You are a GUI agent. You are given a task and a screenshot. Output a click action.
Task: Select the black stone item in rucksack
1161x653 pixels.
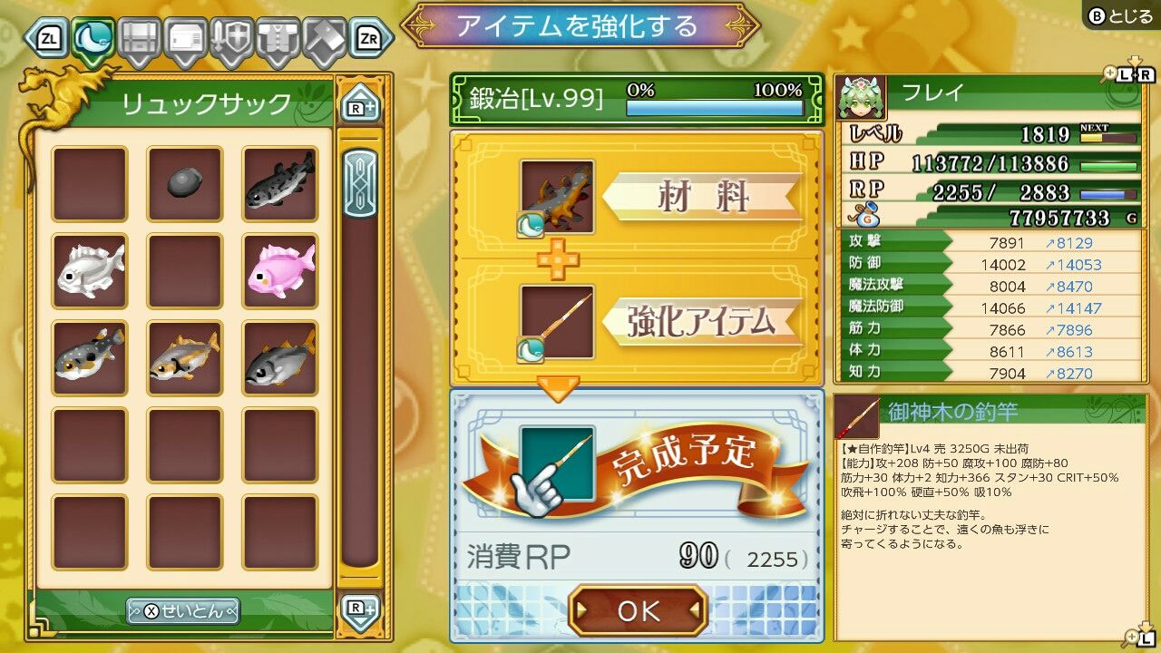pyautogui.click(x=185, y=184)
